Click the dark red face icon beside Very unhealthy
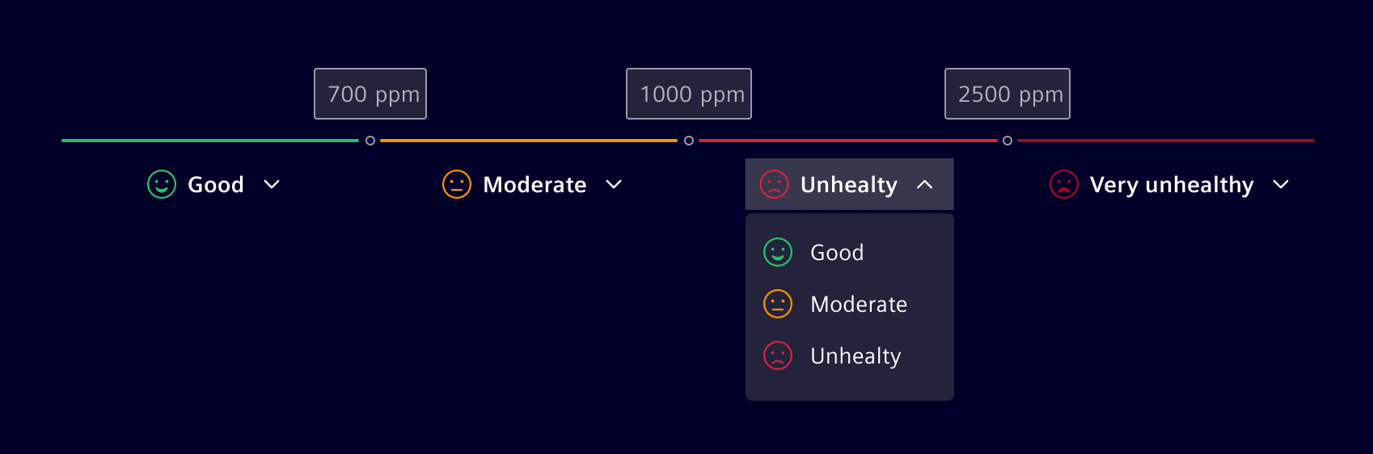This screenshot has height=454, width=1373. coord(1064,184)
